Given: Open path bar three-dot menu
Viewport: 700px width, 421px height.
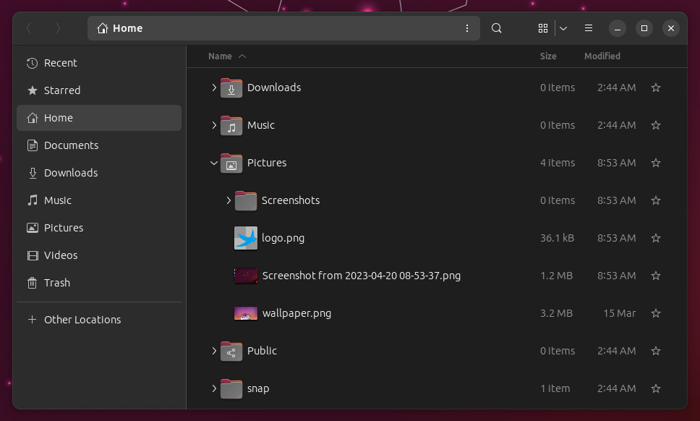Looking at the screenshot, I should click(467, 28).
